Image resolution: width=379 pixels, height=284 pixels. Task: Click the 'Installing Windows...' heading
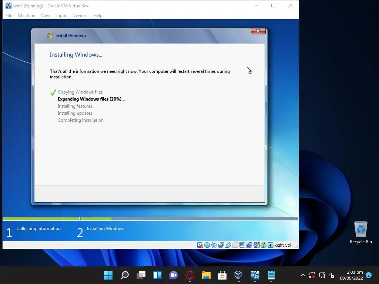coord(76,55)
